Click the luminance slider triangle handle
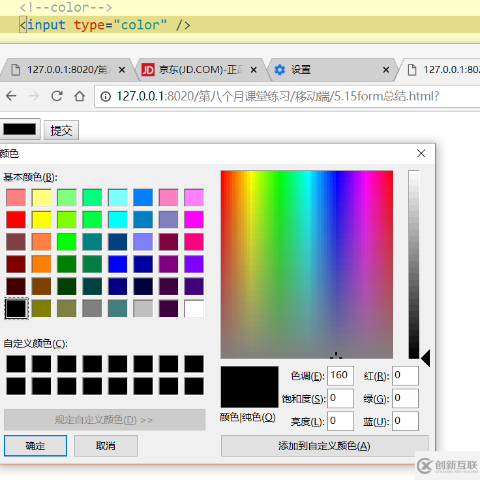The height and width of the screenshot is (480, 480). tap(425, 358)
